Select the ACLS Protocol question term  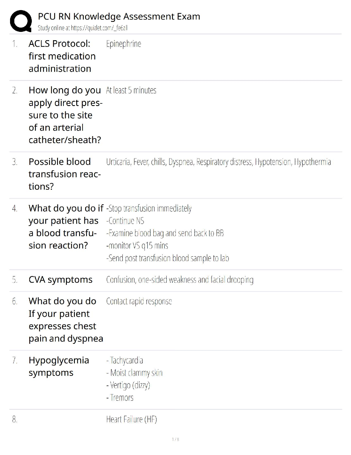(62, 56)
